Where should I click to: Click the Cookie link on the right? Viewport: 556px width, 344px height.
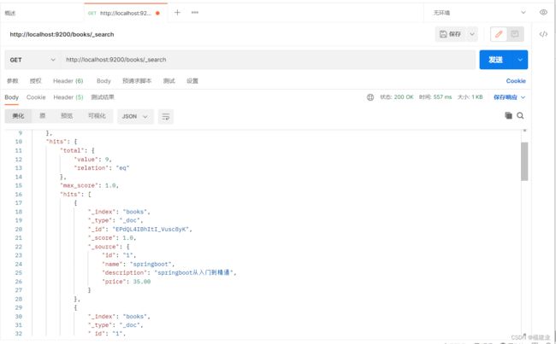click(x=516, y=81)
